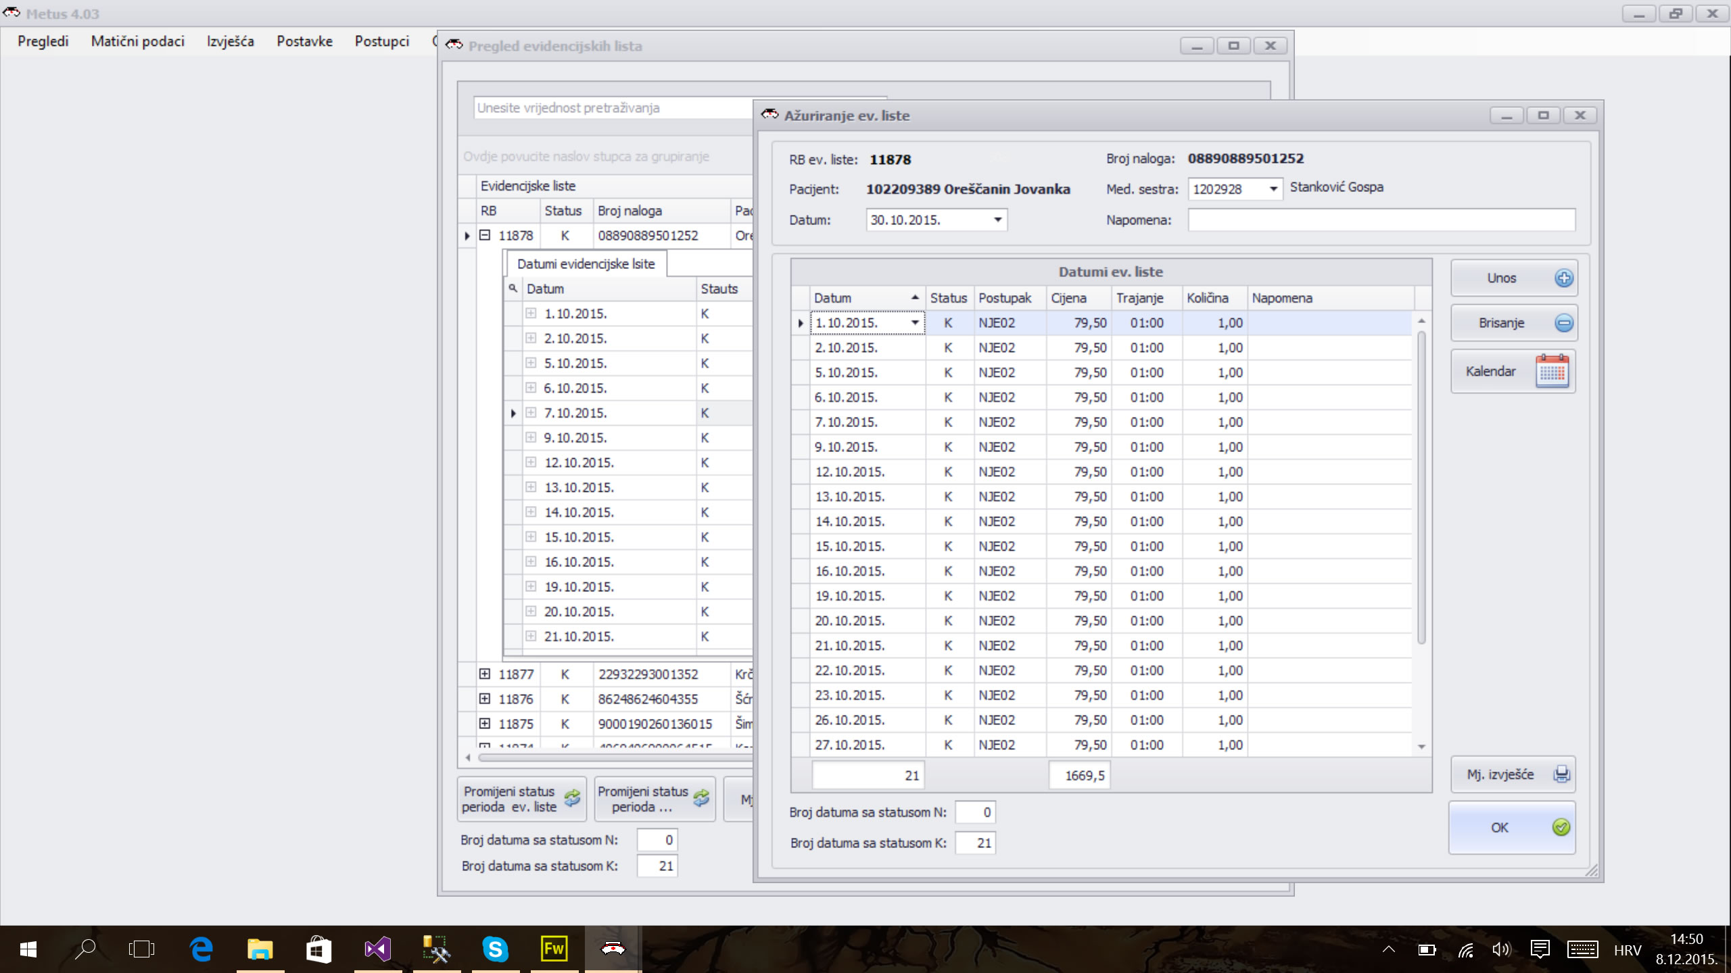The width and height of the screenshot is (1731, 973).
Task: Click the Unos button
Action: (x=1514, y=278)
